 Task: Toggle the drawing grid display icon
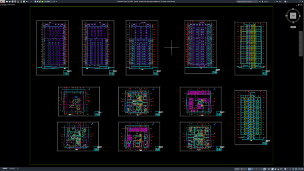242,169
